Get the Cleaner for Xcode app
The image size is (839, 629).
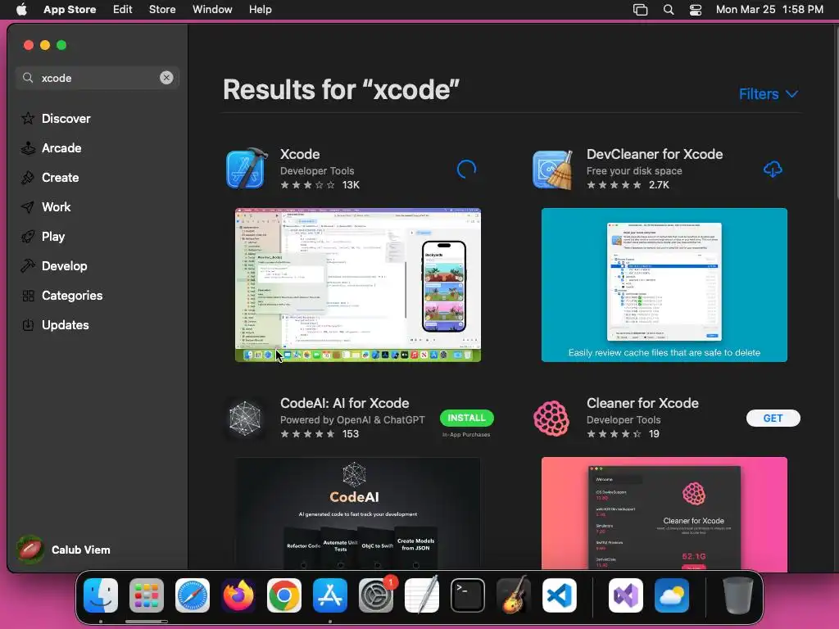[773, 418]
